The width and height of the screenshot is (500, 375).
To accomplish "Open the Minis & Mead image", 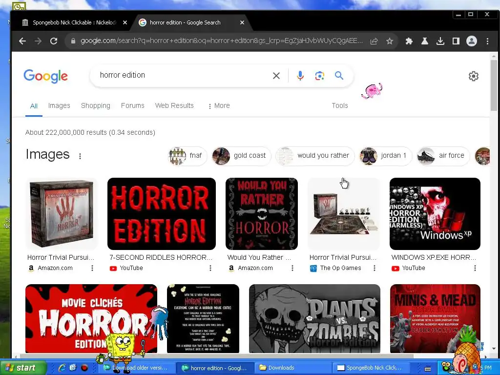I will [x=435, y=318].
